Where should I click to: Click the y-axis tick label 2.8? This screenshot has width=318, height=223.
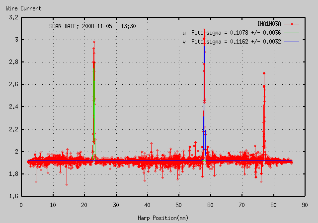click(x=13, y=62)
